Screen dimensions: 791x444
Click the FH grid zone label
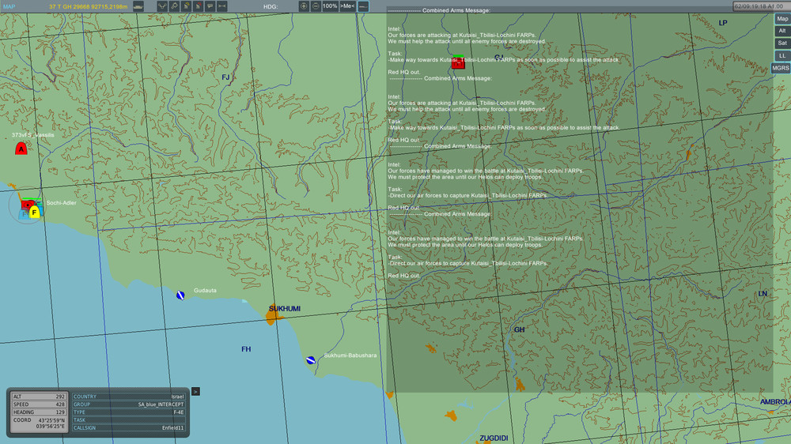coord(246,348)
